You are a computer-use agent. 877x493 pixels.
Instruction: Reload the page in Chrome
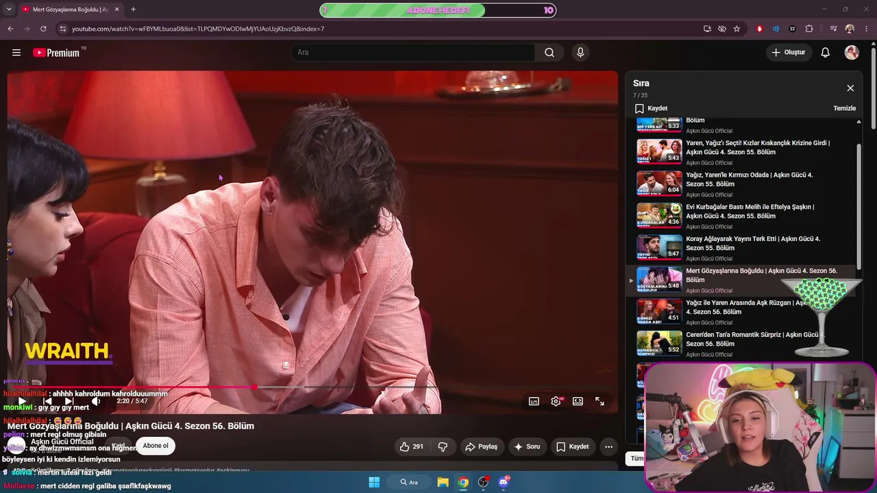[x=43, y=29]
